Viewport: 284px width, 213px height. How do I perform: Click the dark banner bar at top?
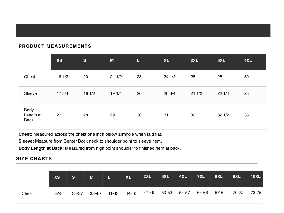click(143, 30)
